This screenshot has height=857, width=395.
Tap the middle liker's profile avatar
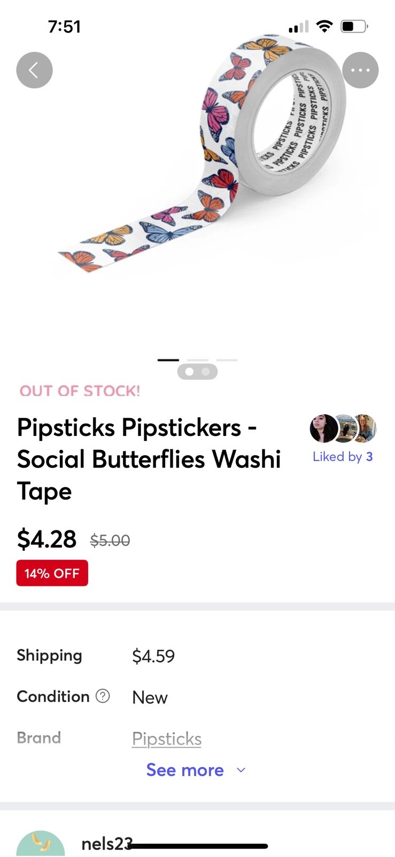click(x=344, y=428)
